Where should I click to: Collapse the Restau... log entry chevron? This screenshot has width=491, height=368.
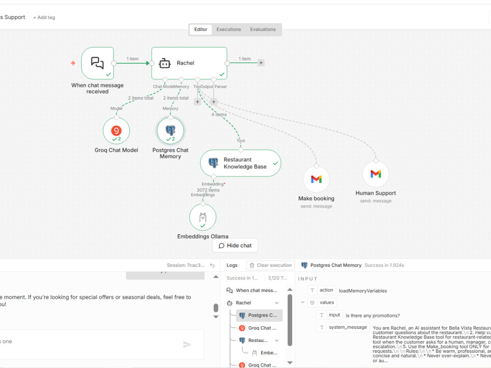(277, 341)
